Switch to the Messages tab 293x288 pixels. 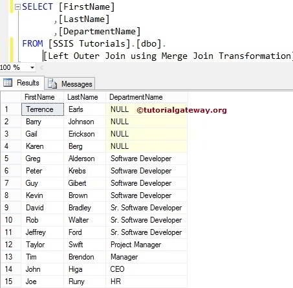[x=70, y=83]
